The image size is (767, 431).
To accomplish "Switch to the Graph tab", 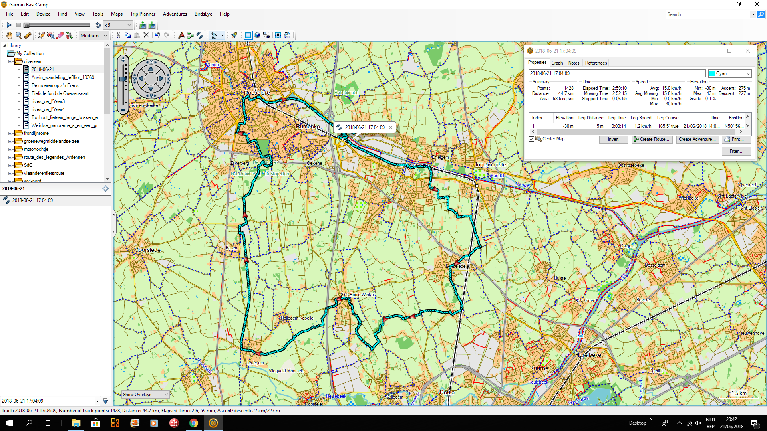I will pyautogui.click(x=557, y=63).
